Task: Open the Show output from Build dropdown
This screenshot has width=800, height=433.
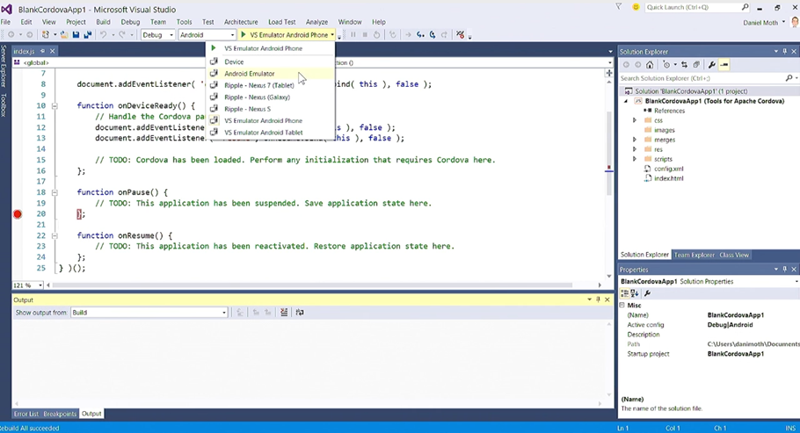Action: pyautogui.click(x=149, y=313)
